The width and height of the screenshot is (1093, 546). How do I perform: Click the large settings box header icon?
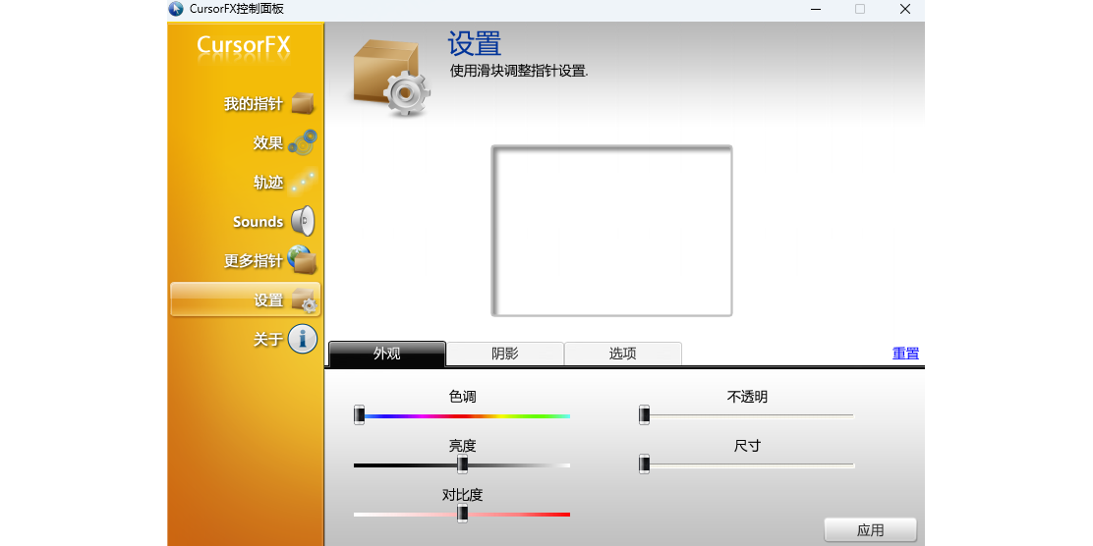(x=390, y=79)
